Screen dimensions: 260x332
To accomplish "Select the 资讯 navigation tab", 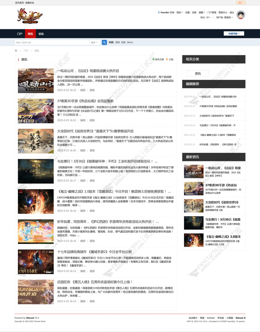I will pos(30,34).
